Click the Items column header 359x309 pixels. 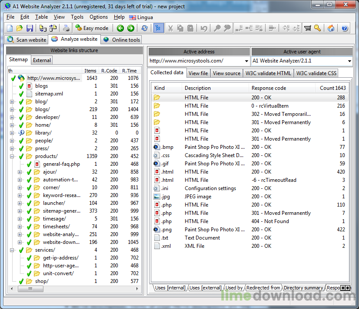coord(90,71)
